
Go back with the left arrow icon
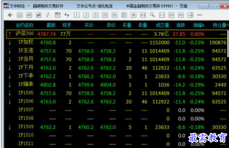(10, 15)
